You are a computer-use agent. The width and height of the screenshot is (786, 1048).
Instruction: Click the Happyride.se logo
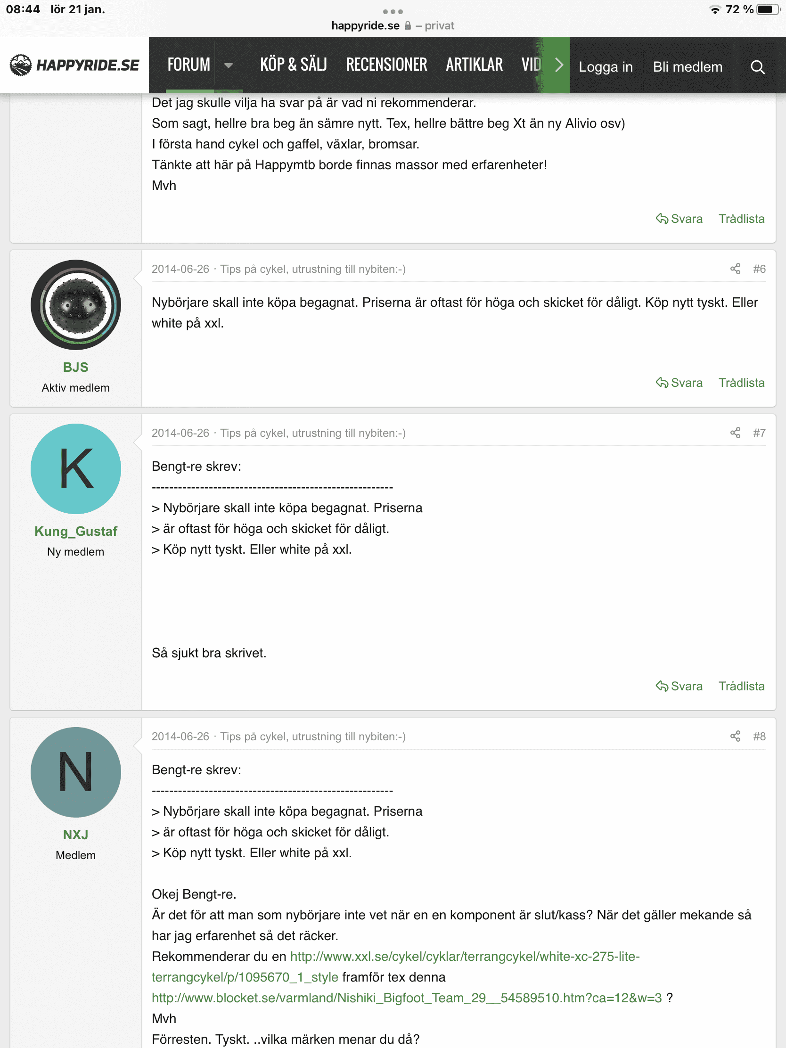74,65
